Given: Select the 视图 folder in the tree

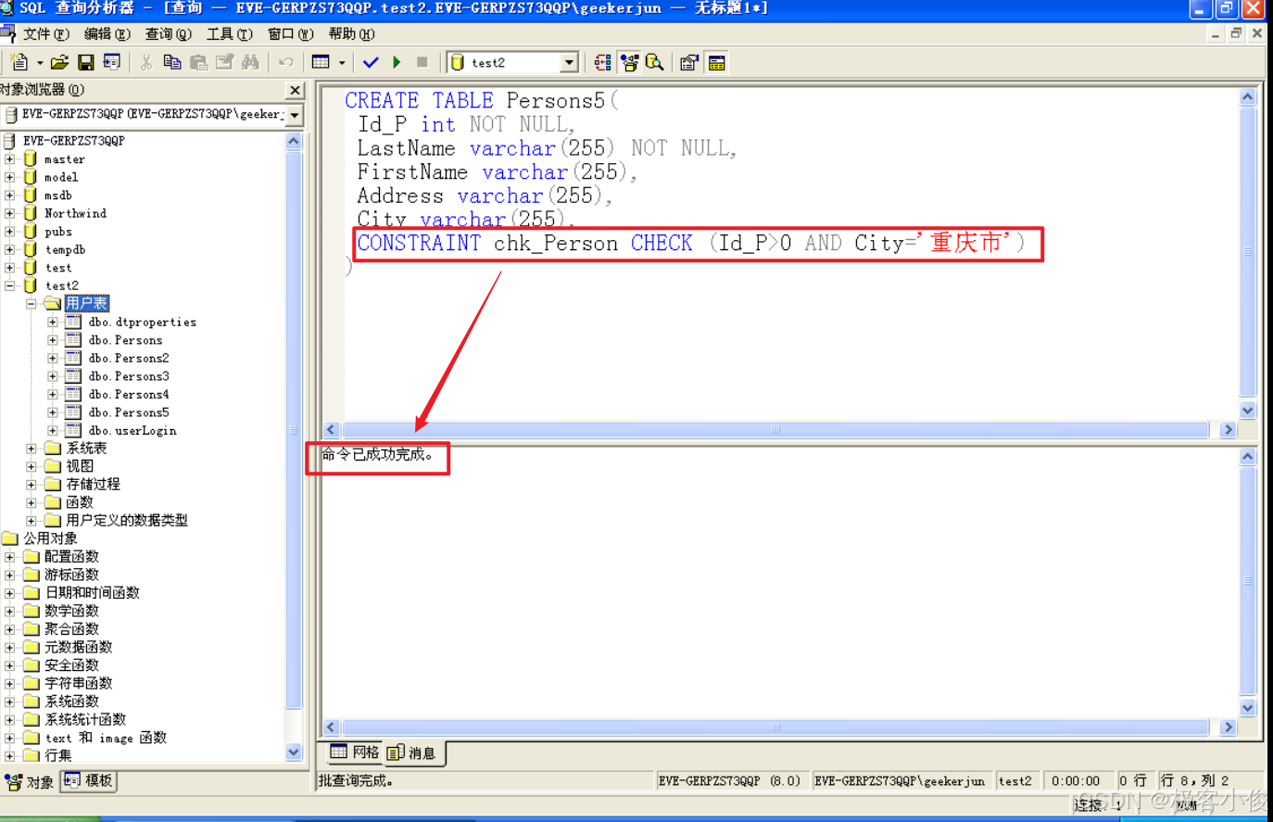Looking at the screenshot, I should click(x=79, y=466).
